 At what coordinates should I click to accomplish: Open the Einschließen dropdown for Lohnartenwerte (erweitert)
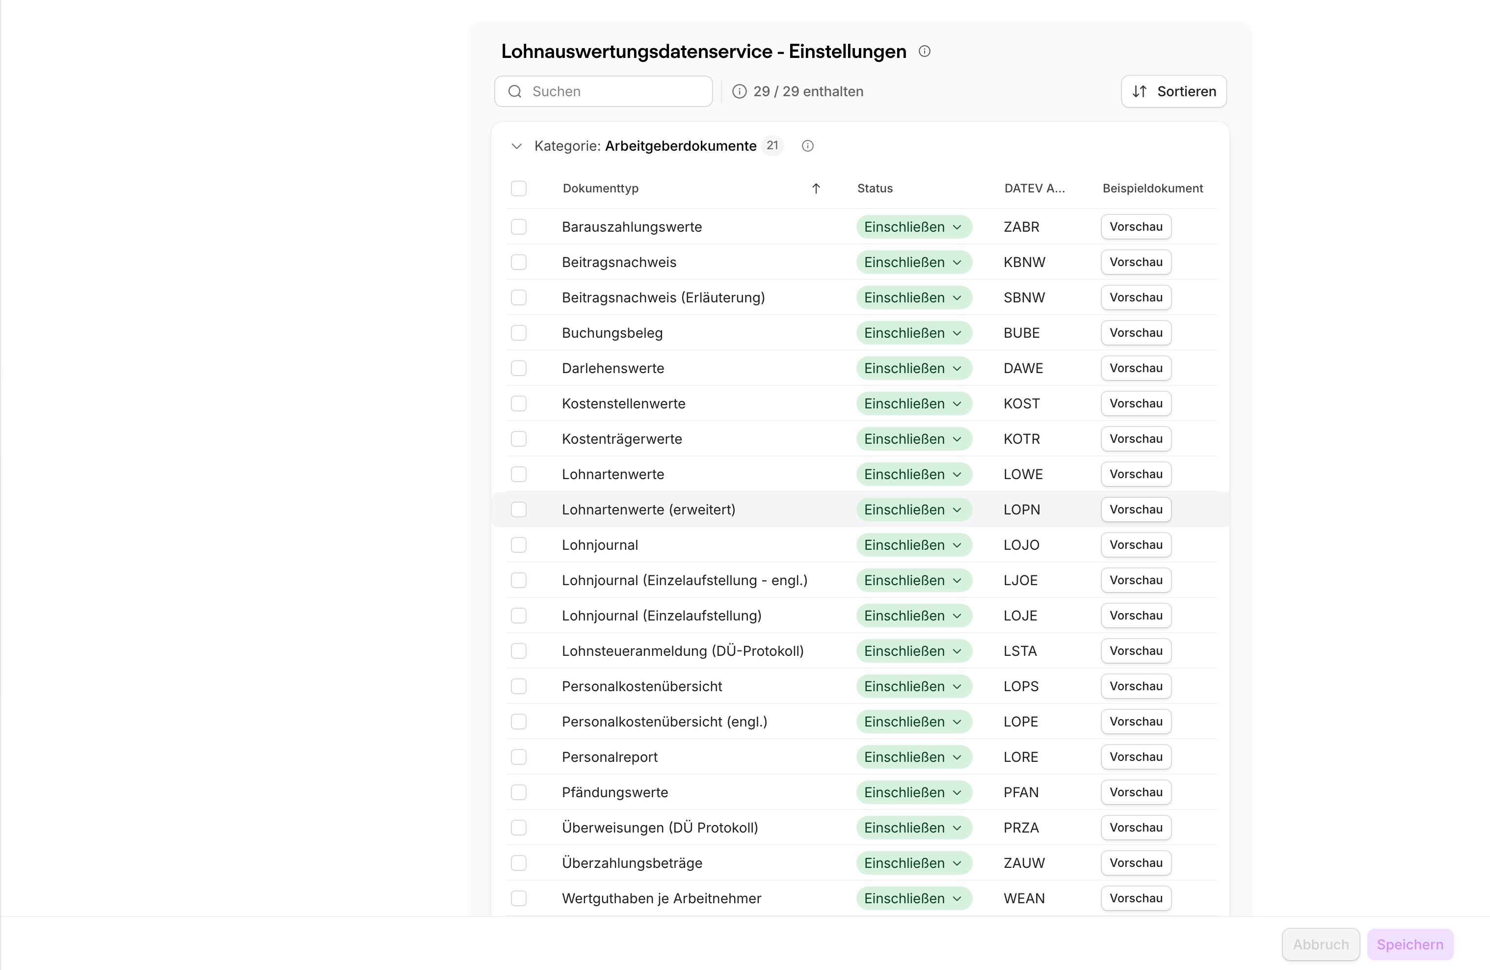click(914, 510)
